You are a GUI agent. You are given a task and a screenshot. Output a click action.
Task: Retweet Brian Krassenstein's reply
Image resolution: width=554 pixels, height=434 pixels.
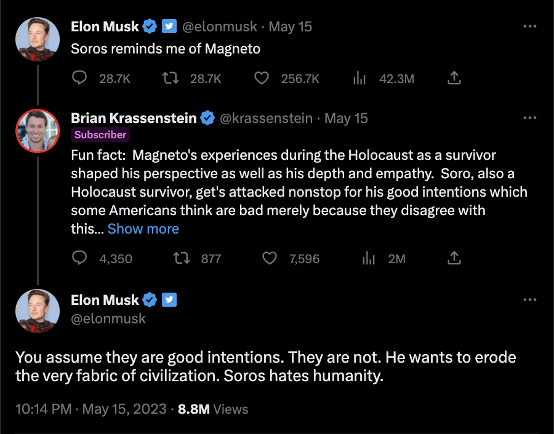pyautogui.click(x=183, y=258)
